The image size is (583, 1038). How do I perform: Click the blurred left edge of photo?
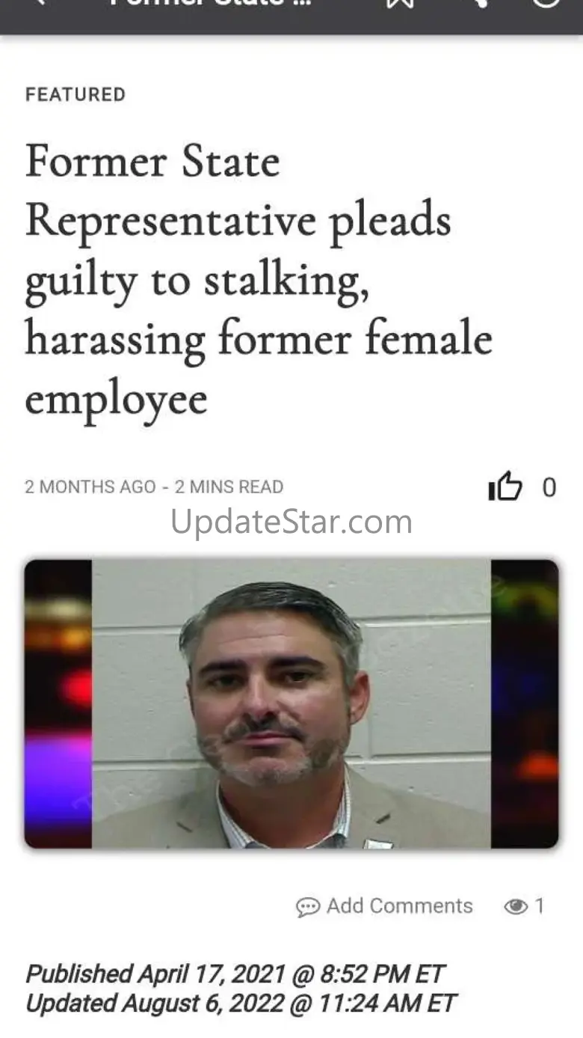[58, 703]
